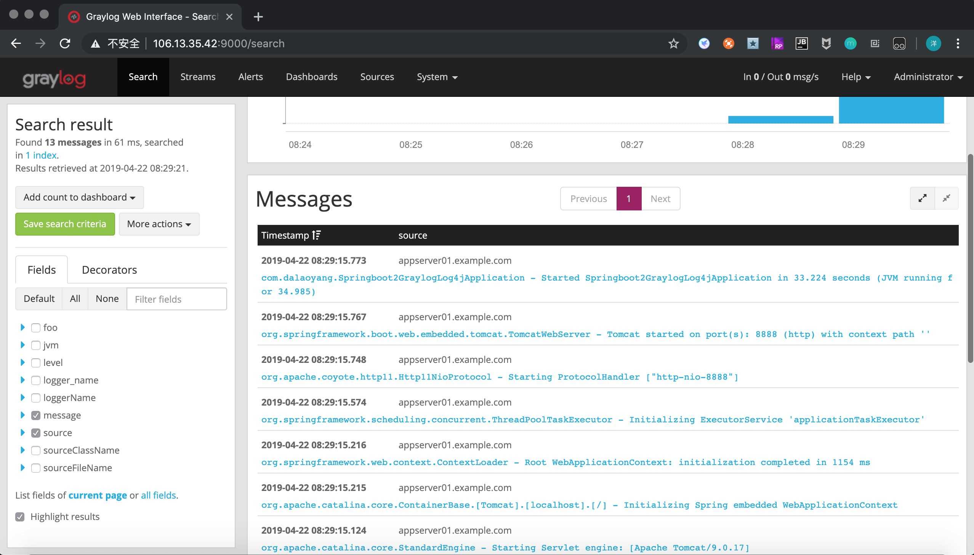Viewport: 974px width, 555px height.
Task: Disable the Highlight results checkbox
Action: point(20,517)
